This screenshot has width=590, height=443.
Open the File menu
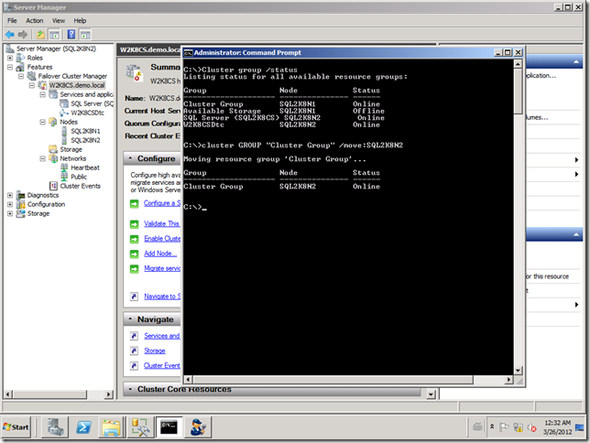pyautogui.click(x=12, y=21)
